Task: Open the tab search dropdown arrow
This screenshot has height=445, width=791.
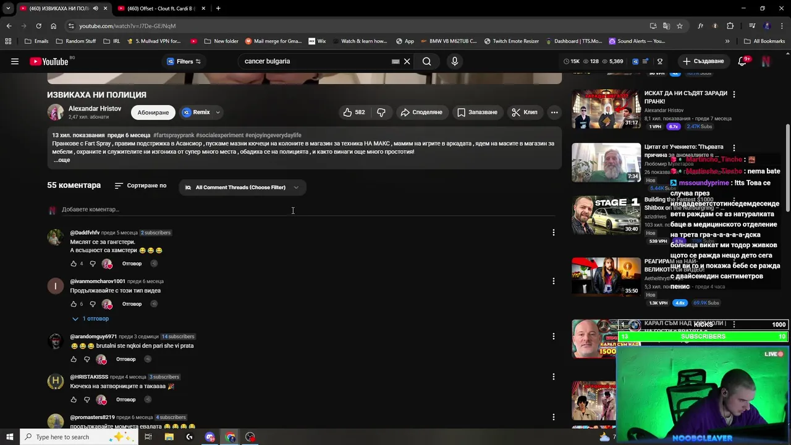Action: pos(8,8)
